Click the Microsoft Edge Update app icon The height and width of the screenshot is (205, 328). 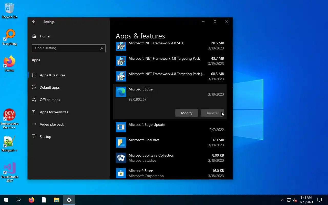[121, 127]
